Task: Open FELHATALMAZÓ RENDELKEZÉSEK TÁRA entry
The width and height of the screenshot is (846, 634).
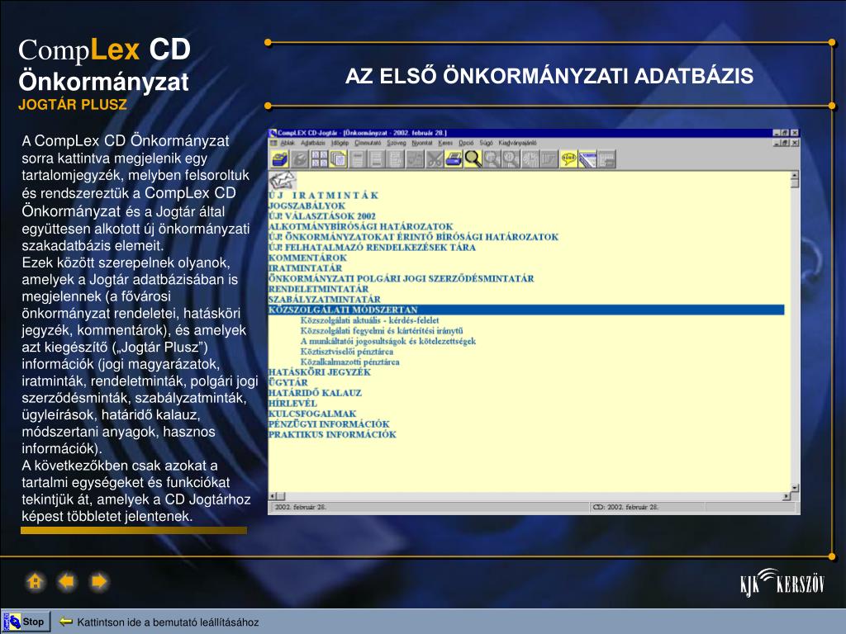Action: [x=373, y=248]
